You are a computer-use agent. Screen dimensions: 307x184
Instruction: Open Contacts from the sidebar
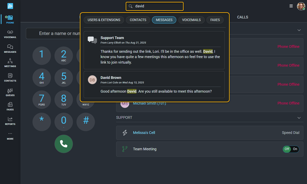pos(10,77)
